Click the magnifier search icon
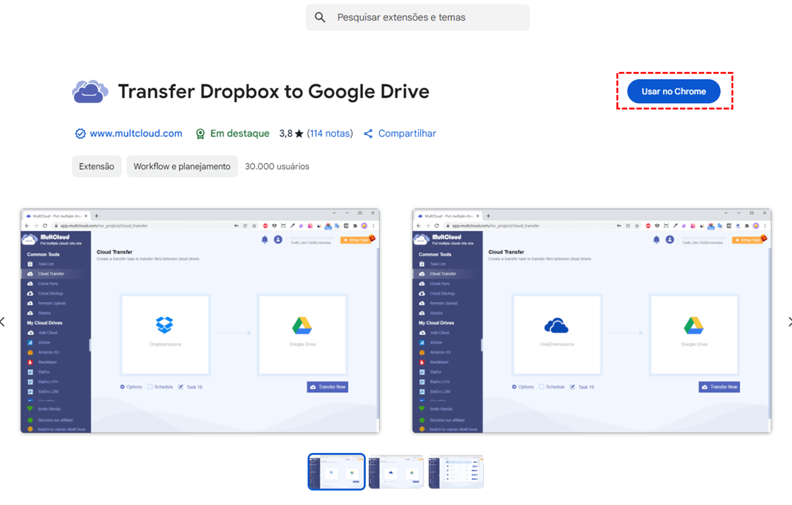 click(320, 18)
